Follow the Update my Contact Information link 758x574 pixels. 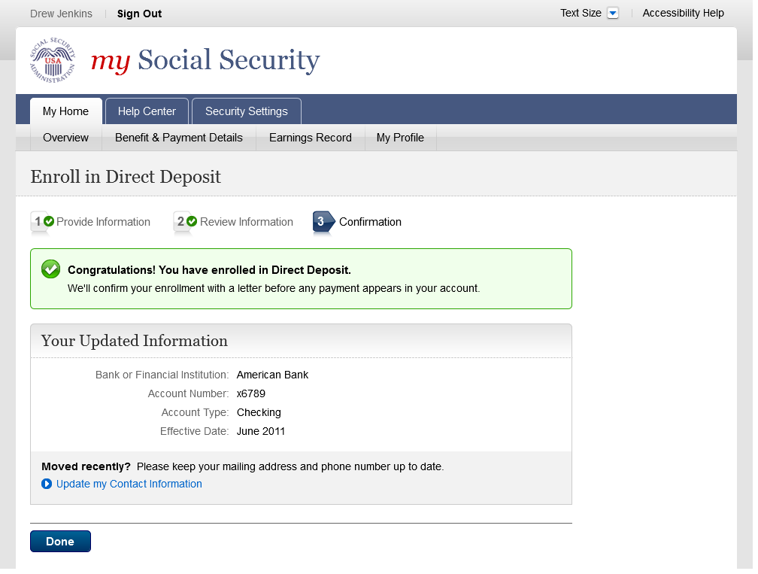(129, 484)
